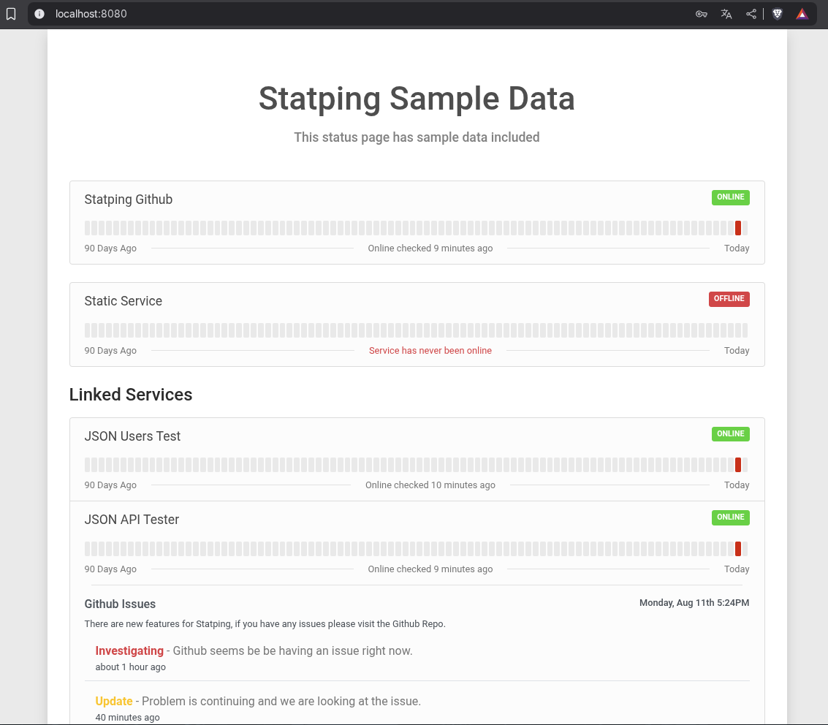Click the site information icon in address bar

39,14
